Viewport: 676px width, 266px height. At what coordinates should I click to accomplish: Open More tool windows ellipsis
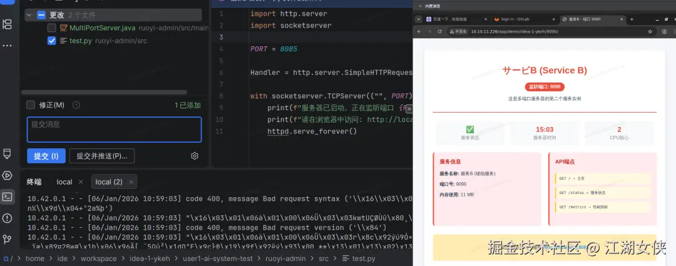7,45
